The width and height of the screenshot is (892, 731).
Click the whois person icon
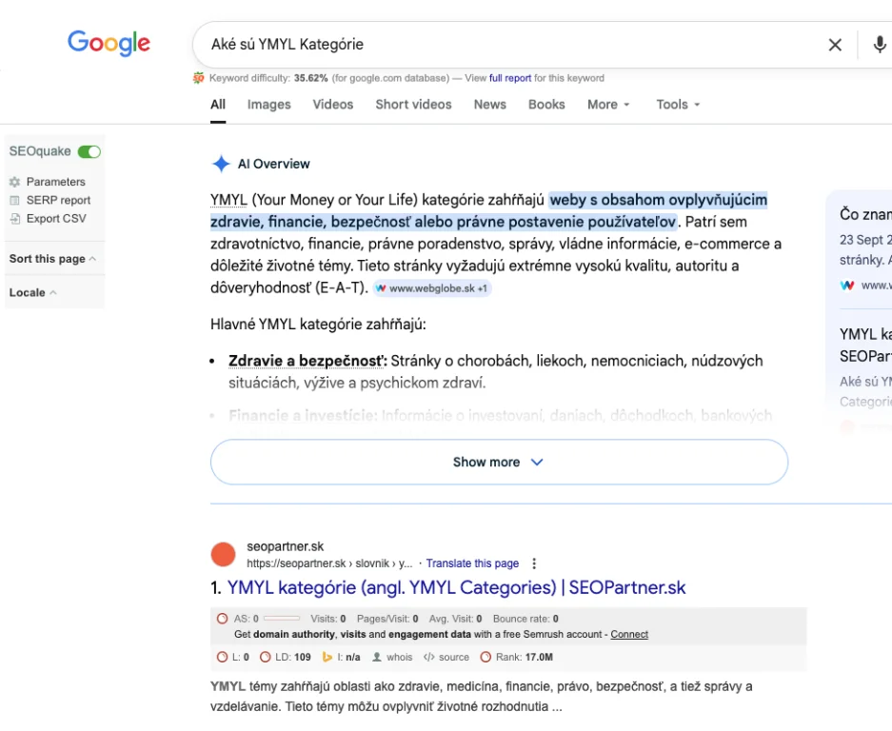click(x=378, y=657)
